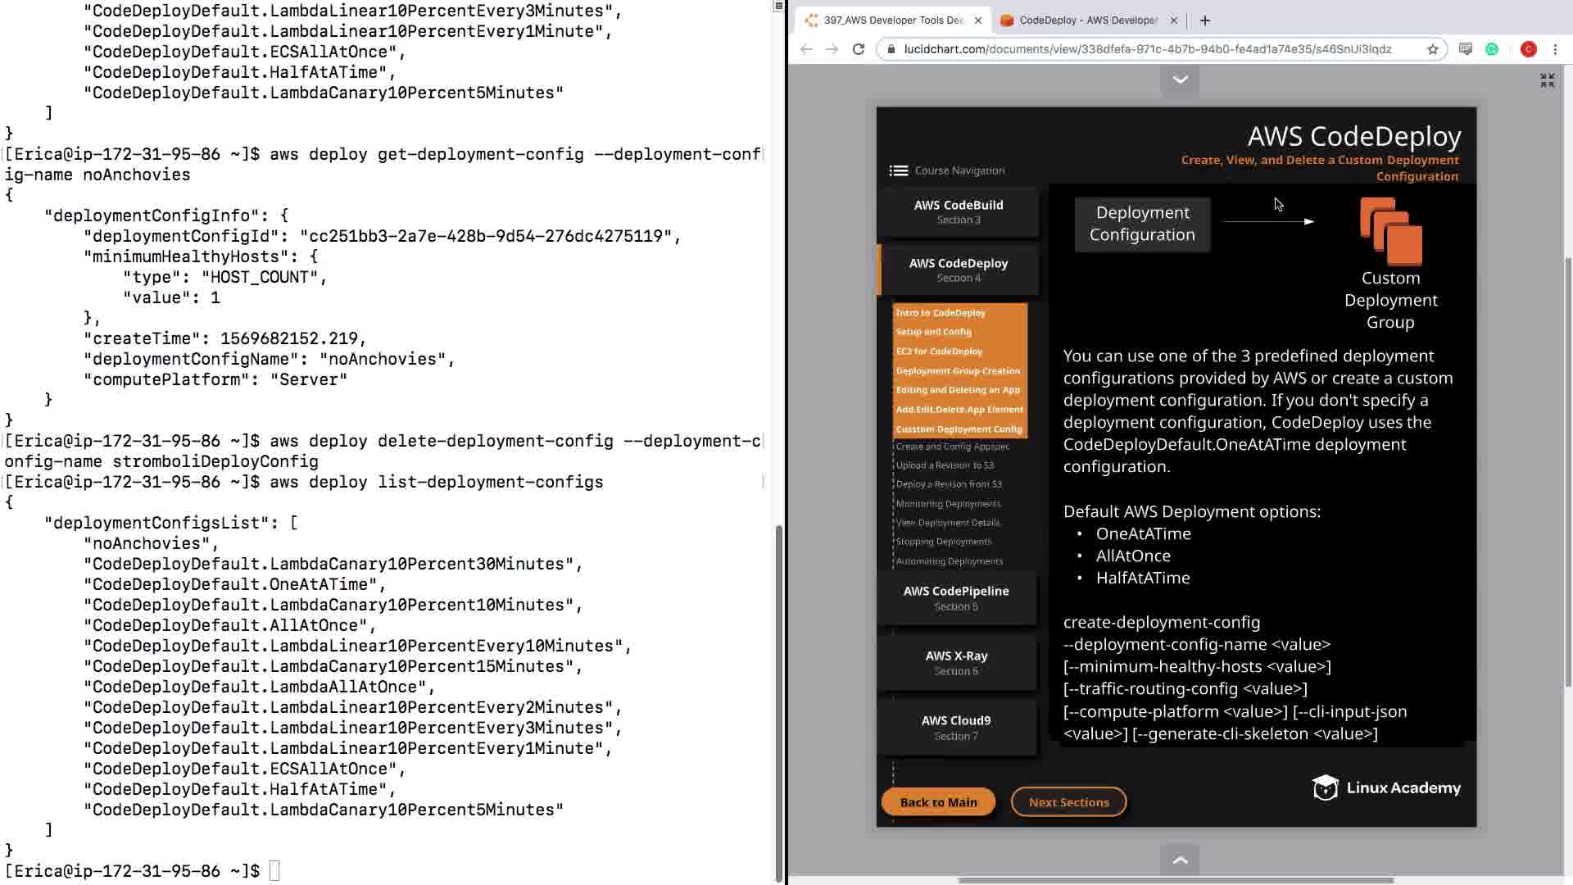Image resolution: width=1573 pixels, height=885 pixels.
Task: Expand top chevron panel in Lucidchart
Action: click(1180, 79)
